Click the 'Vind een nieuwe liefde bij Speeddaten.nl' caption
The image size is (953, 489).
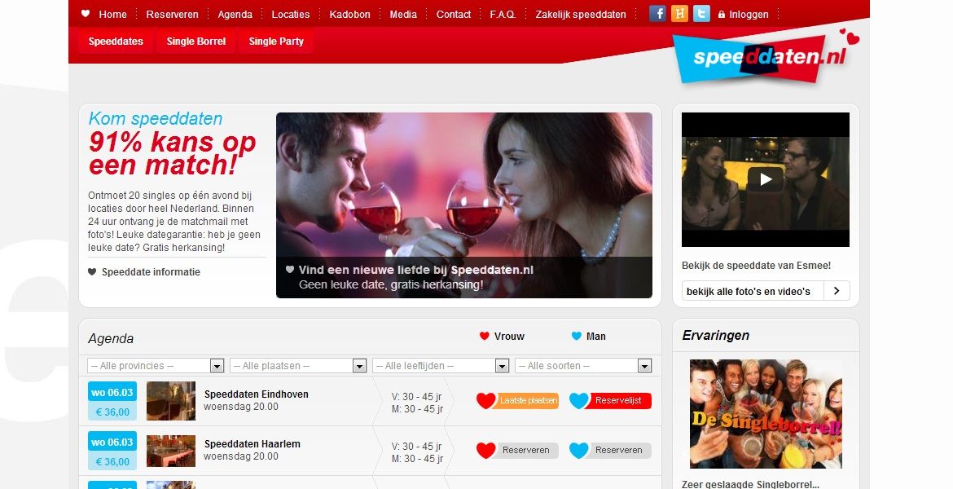coord(416,270)
